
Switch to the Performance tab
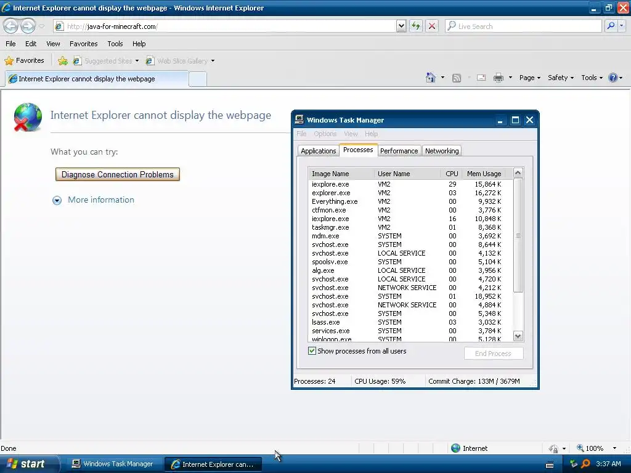[x=399, y=151]
